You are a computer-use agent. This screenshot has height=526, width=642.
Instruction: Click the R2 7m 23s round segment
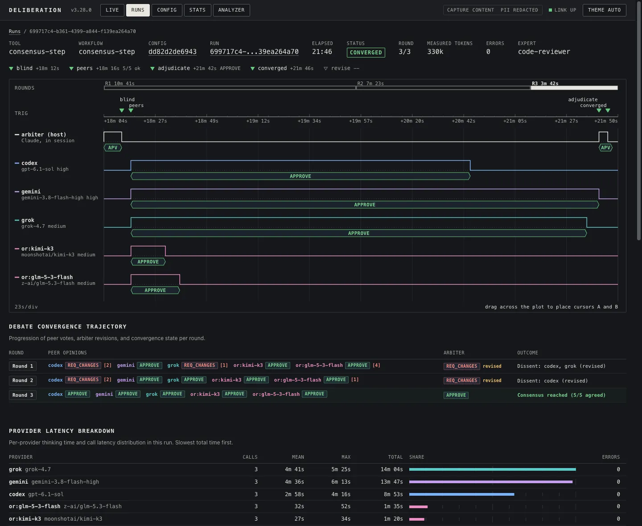443,88
